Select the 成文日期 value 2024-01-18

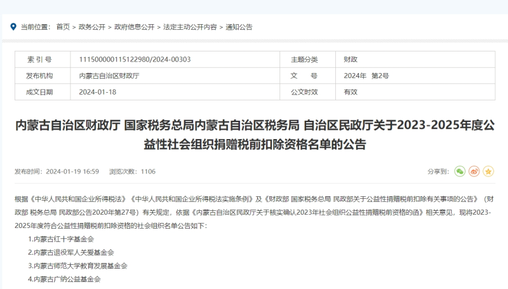point(97,92)
